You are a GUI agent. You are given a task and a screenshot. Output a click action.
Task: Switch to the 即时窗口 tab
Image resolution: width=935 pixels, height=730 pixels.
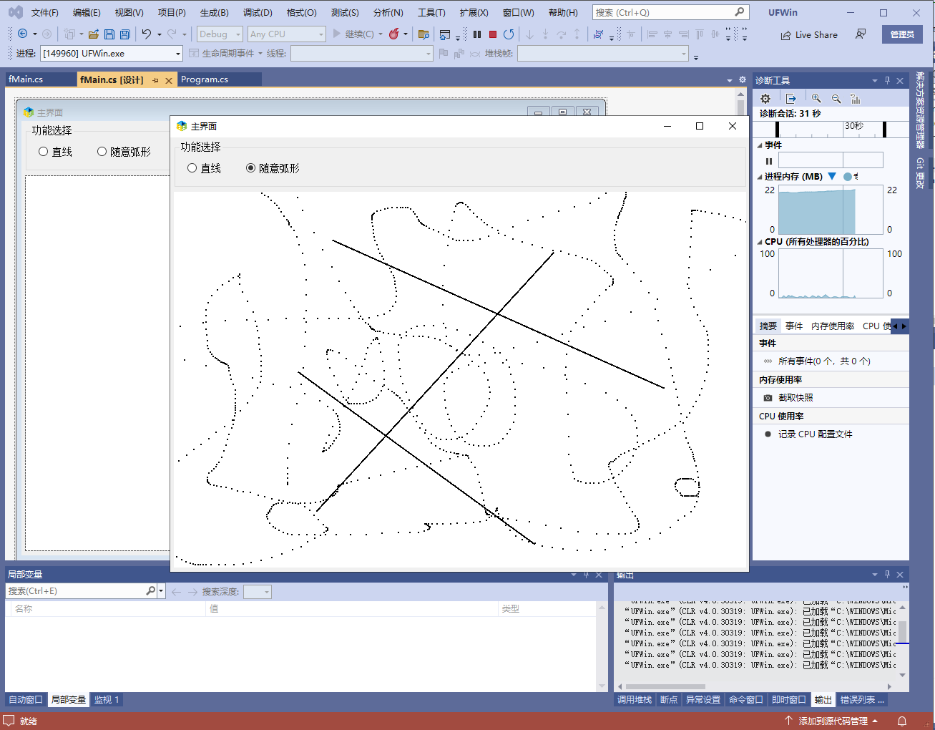pyautogui.click(x=789, y=700)
